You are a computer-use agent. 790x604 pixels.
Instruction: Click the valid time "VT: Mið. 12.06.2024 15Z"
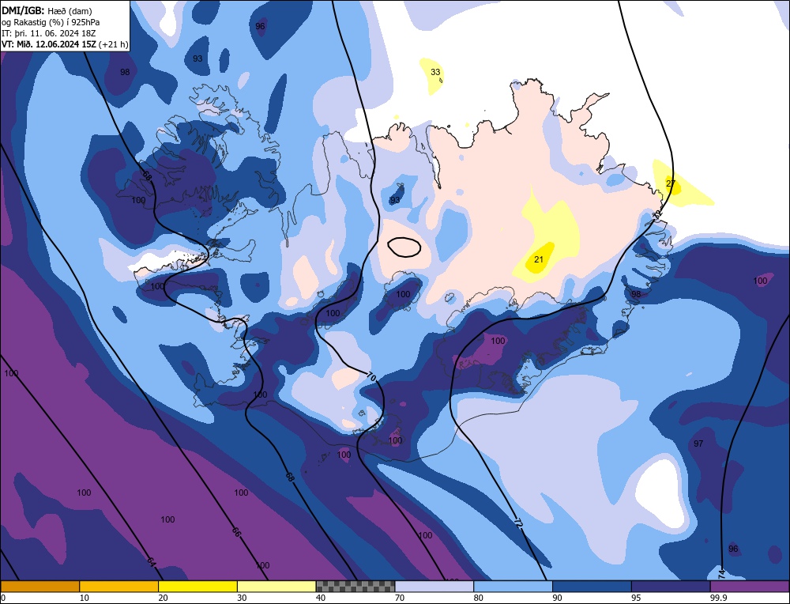pos(49,44)
